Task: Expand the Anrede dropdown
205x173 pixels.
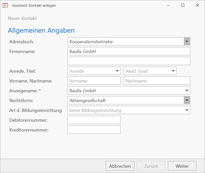Action: coord(117,71)
